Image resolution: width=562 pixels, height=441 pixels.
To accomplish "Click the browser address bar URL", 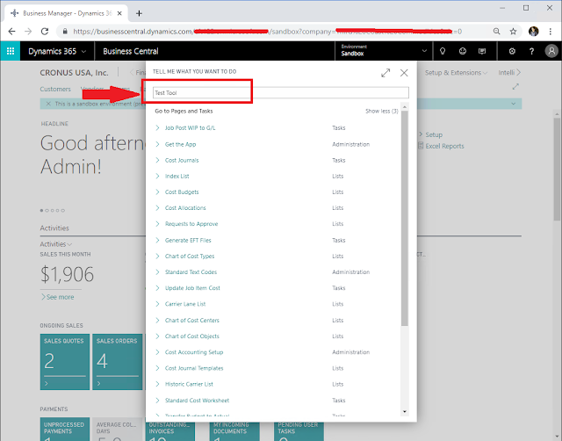I will tap(267, 32).
